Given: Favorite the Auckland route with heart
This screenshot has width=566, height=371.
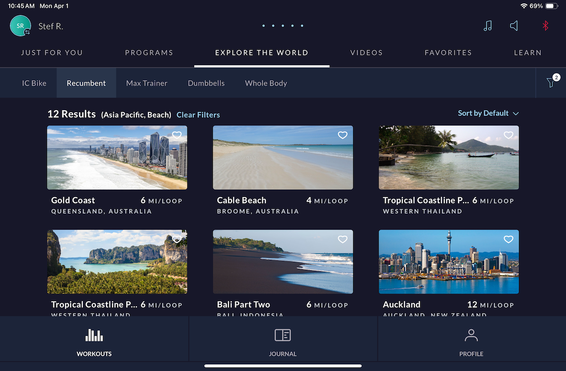Looking at the screenshot, I should (508, 239).
